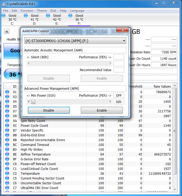
Task: Open the Help menu
Action: click(63, 11)
